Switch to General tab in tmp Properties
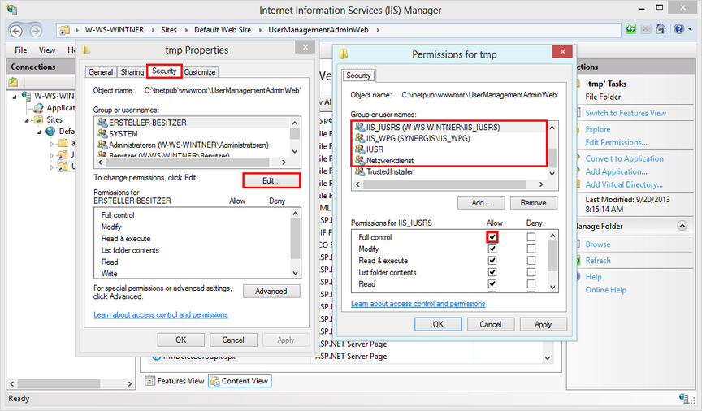 (x=101, y=72)
